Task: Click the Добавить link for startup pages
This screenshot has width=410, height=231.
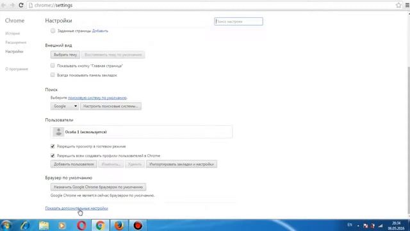Action: coord(100,31)
